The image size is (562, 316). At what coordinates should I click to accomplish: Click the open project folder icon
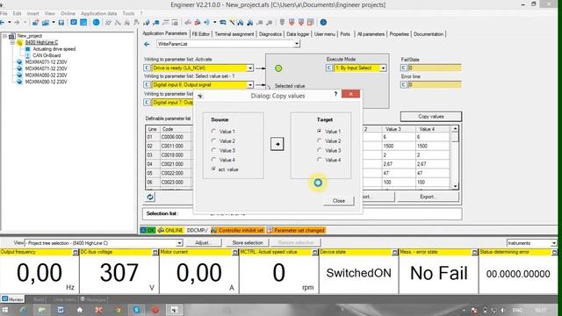point(45,23)
